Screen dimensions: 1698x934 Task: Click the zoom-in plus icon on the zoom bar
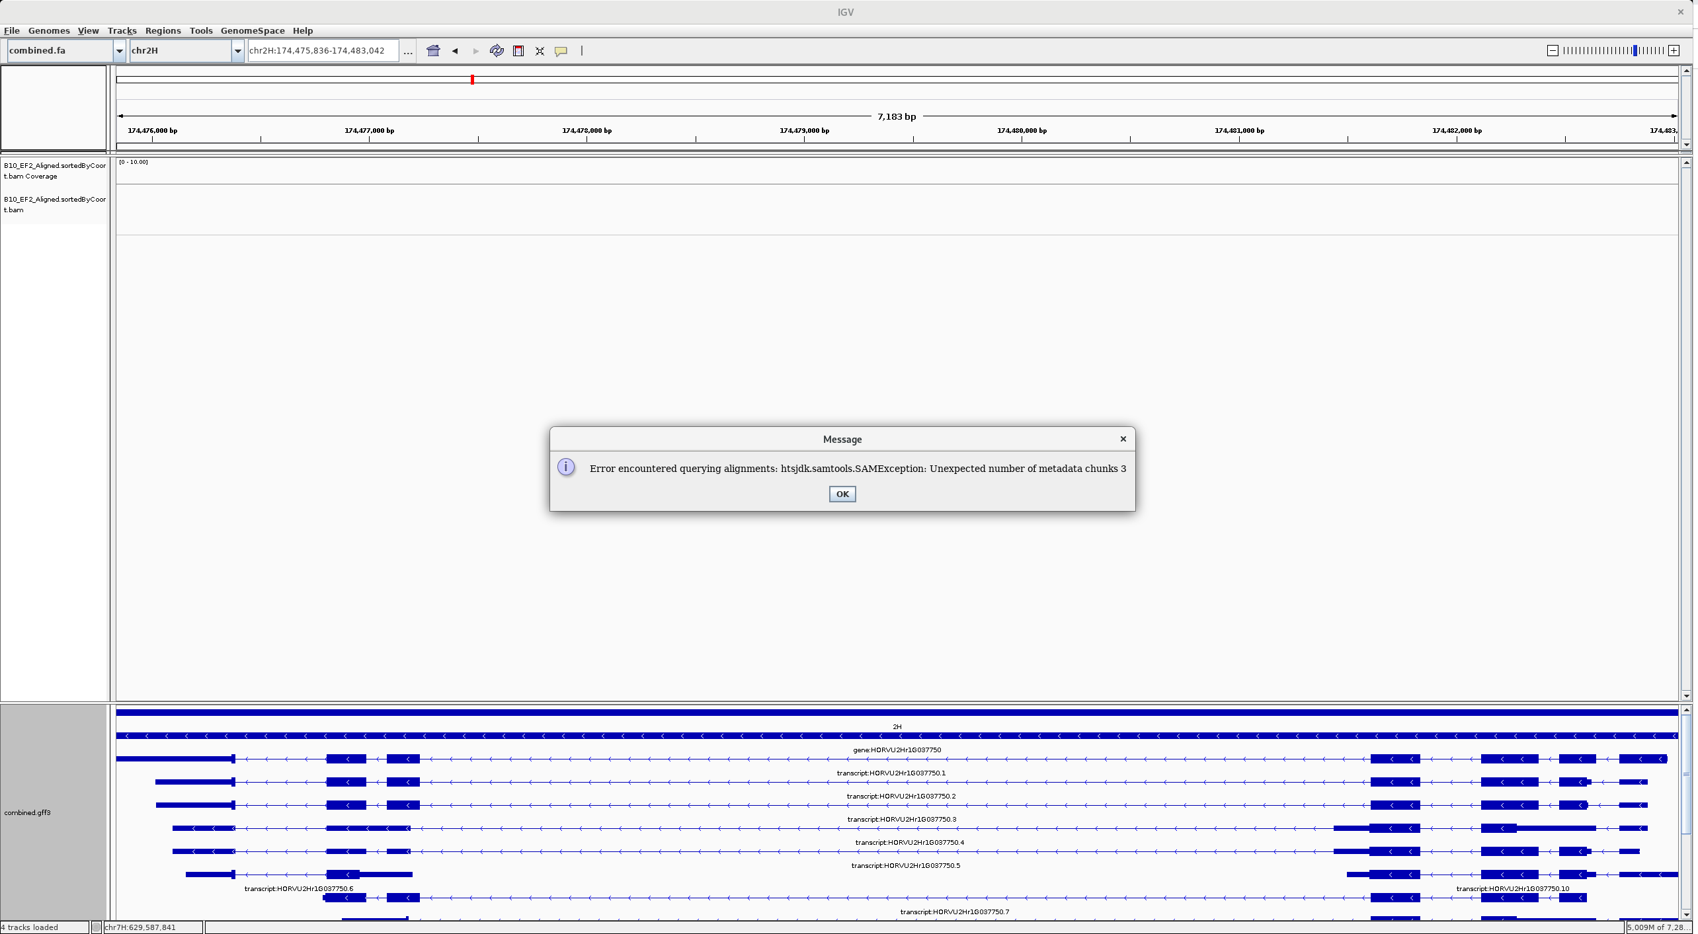point(1675,51)
